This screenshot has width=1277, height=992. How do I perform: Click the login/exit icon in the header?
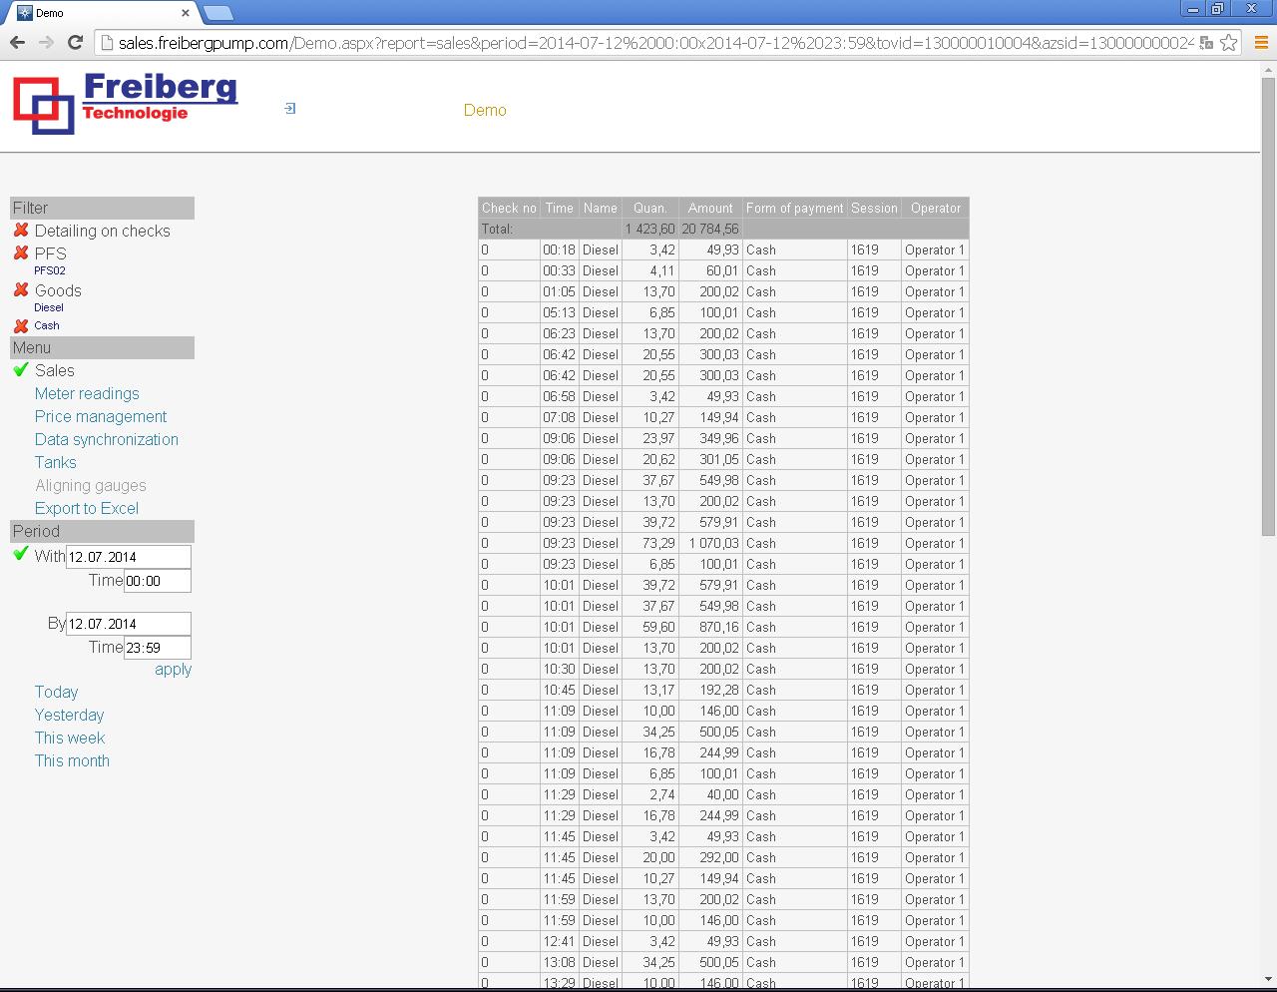[x=289, y=107]
